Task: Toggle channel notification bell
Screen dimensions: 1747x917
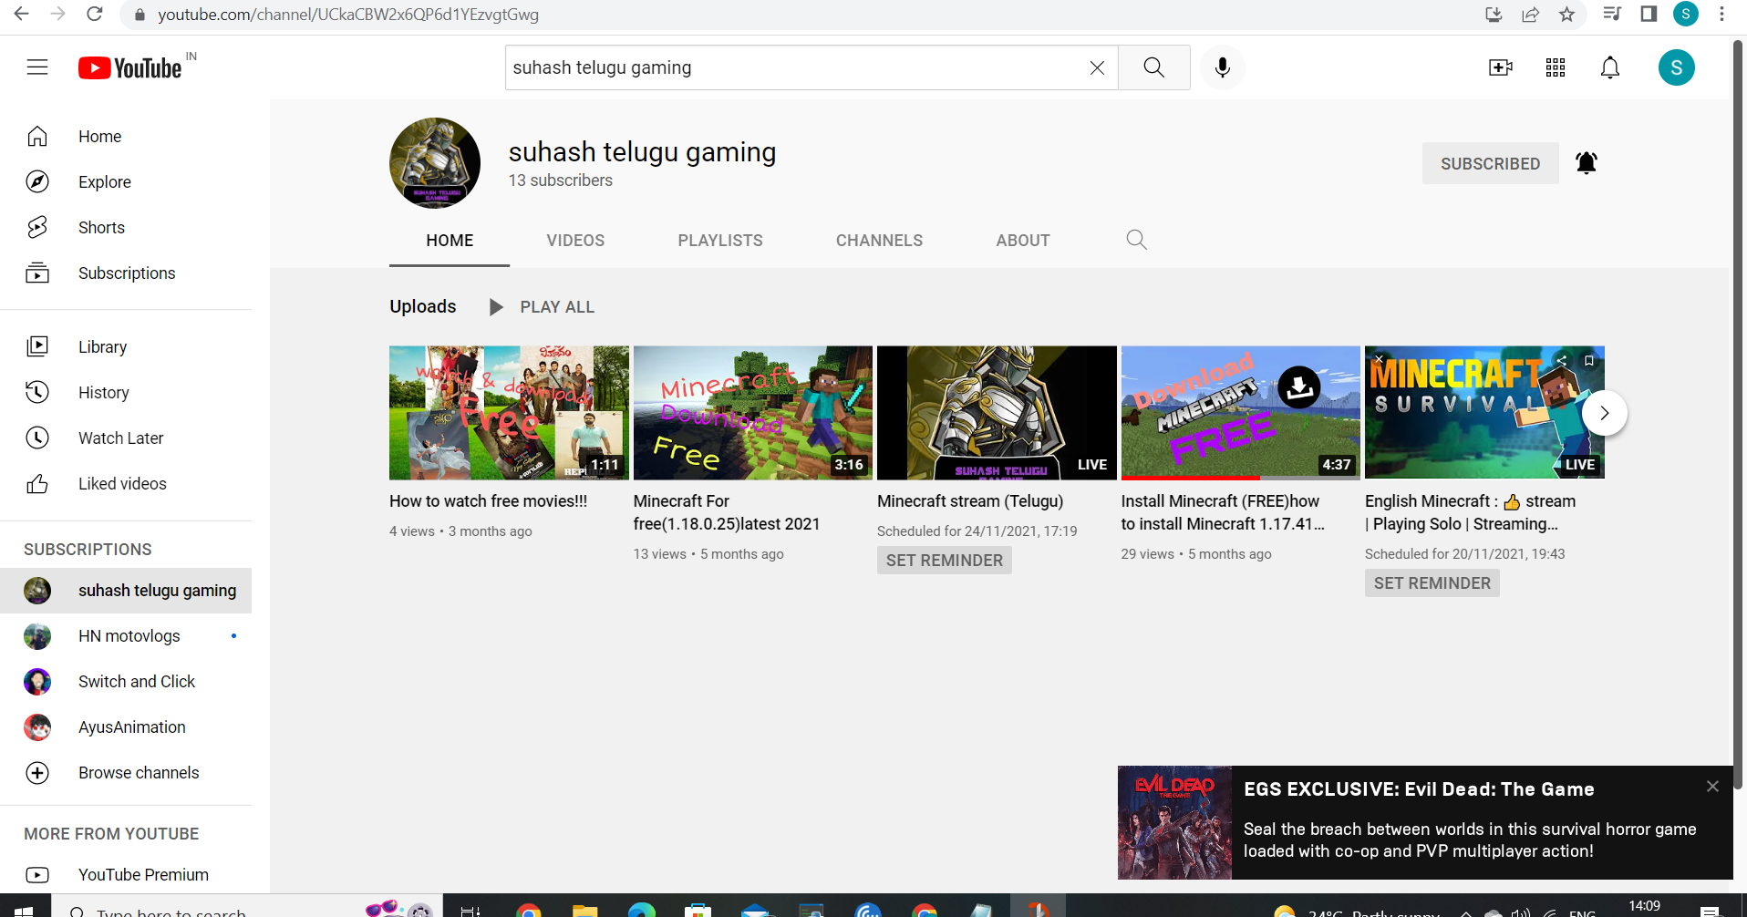Action: tap(1587, 163)
